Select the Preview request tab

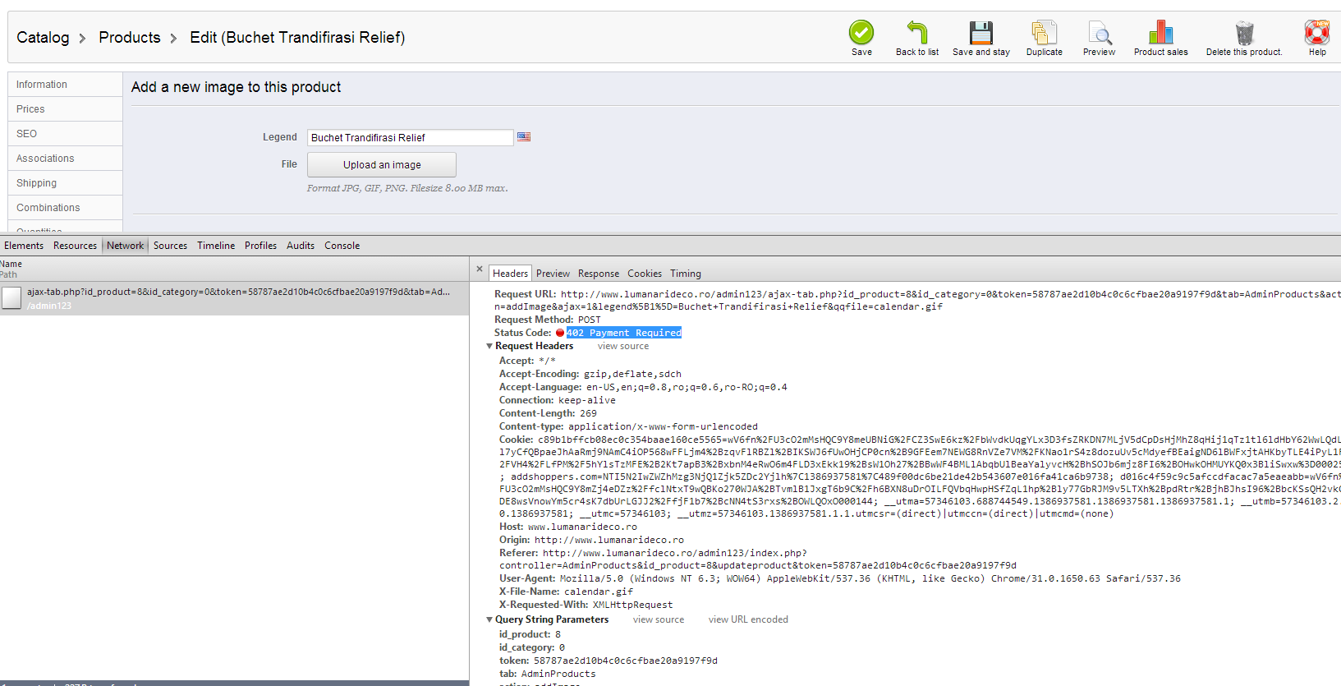(553, 274)
